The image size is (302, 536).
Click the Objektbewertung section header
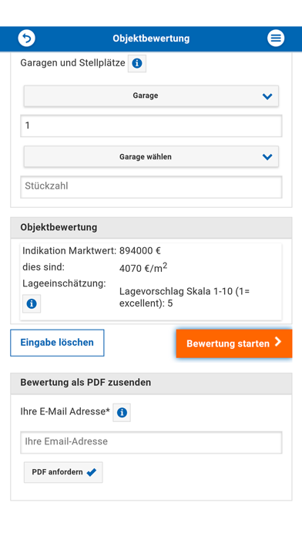[x=151, y=228]
